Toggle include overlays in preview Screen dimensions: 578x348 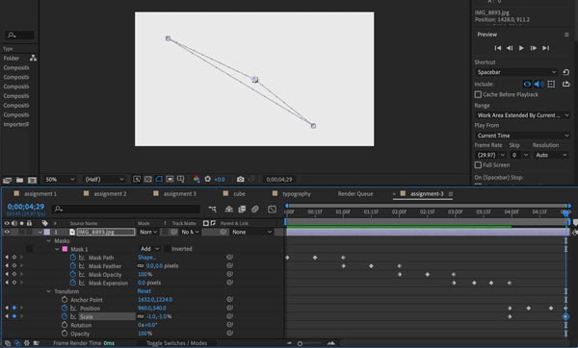551,85
